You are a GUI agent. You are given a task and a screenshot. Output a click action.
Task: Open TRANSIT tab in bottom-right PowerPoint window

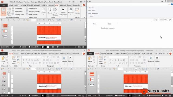click(117, 54)
